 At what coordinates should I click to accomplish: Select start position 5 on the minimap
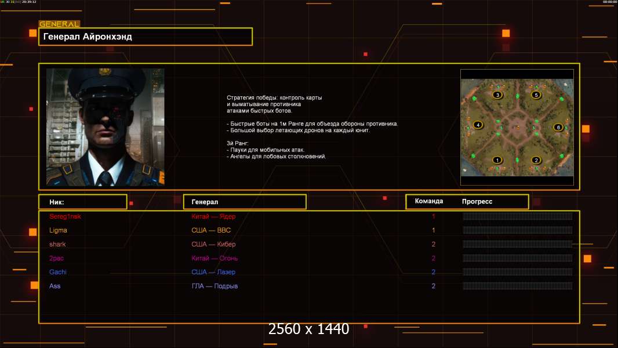coord(536,95)
